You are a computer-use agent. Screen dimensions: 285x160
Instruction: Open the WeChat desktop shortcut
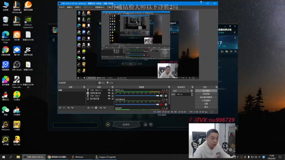point(5,111)
